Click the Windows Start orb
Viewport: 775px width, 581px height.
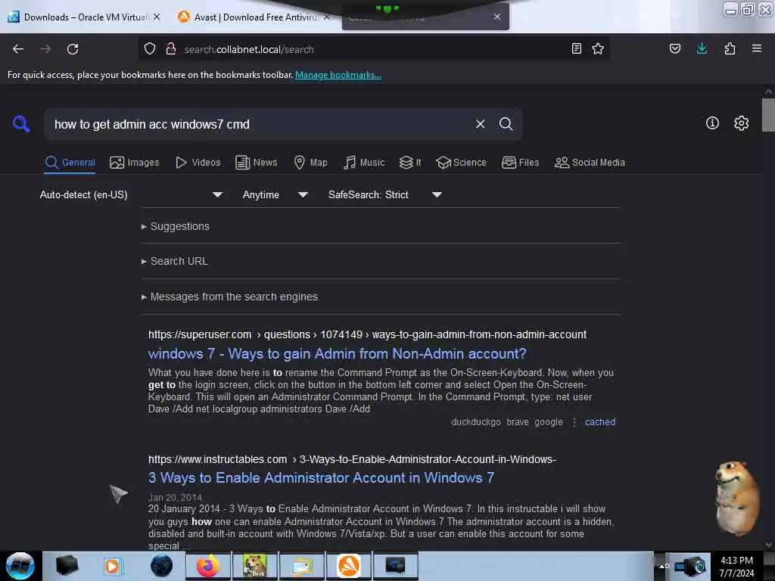(20, 566)
